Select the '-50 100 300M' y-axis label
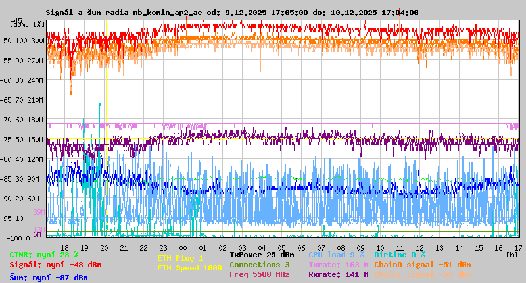Image resolution: width=526 pixels, height=283 pixels. point(22,41)
